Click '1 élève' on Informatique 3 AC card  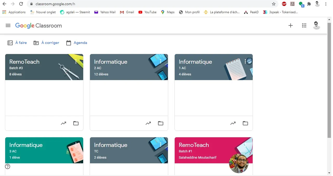pyautogui.click(x=15, y=158)
